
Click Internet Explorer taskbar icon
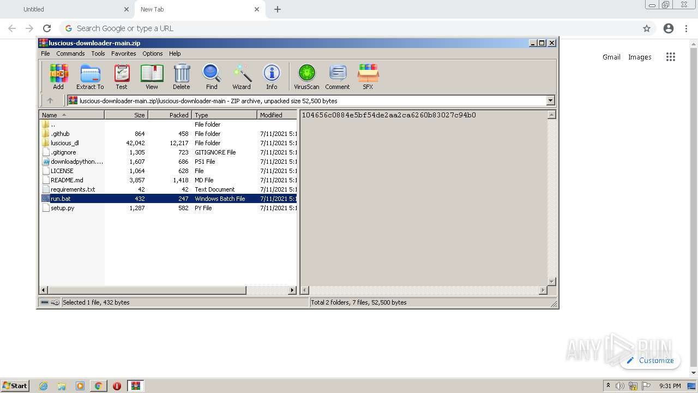coord(43,386)
